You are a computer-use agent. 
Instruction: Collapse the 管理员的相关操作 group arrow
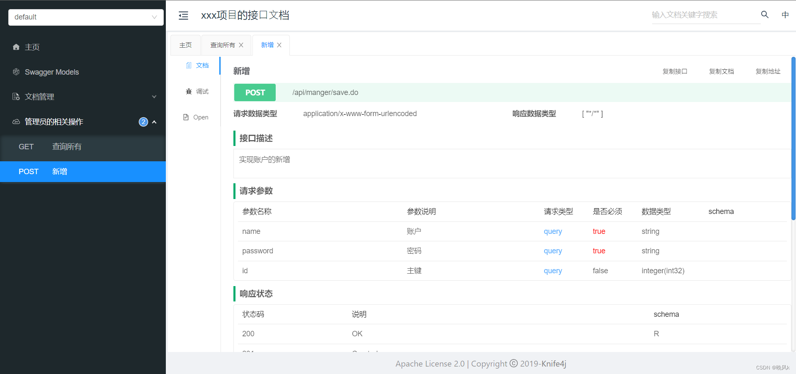(154, 122)
